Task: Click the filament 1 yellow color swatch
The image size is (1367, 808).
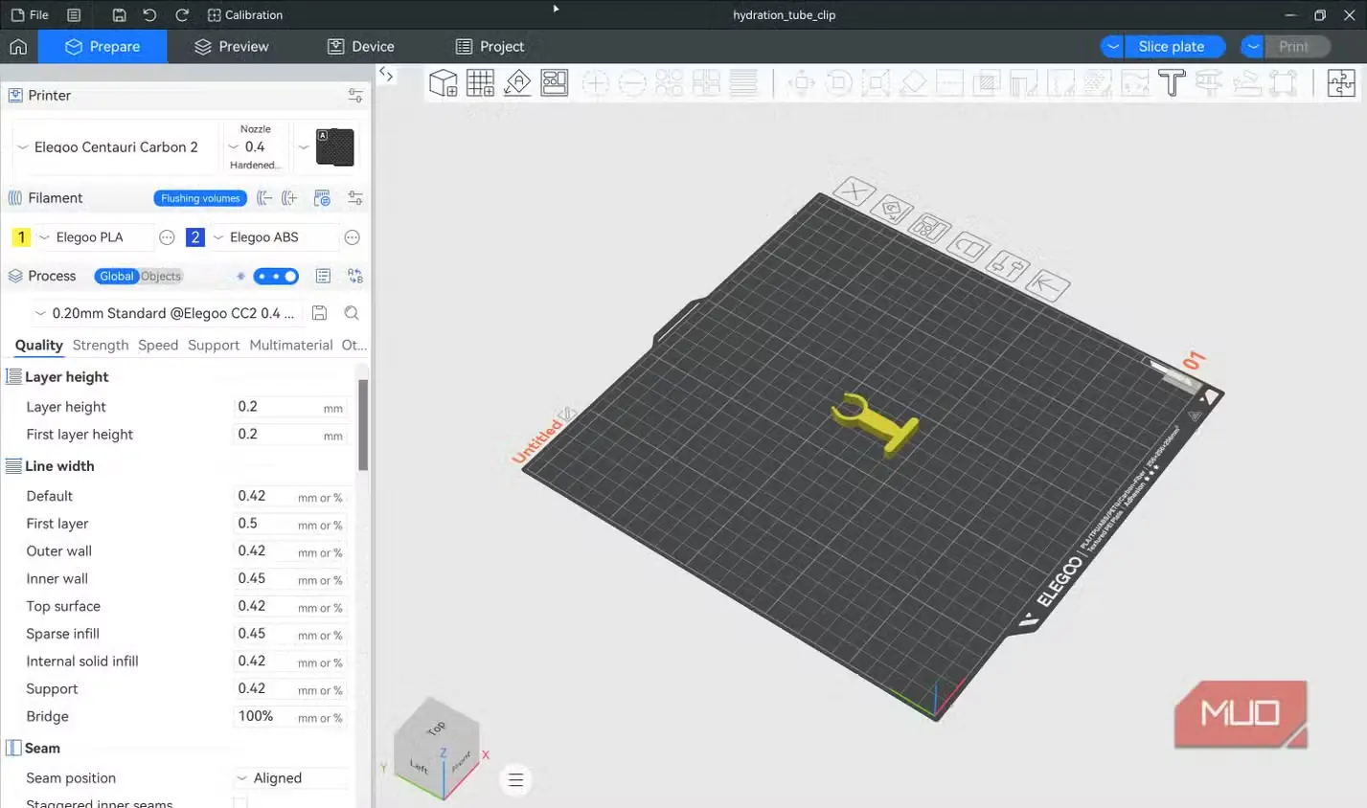Action: (21, 237)
